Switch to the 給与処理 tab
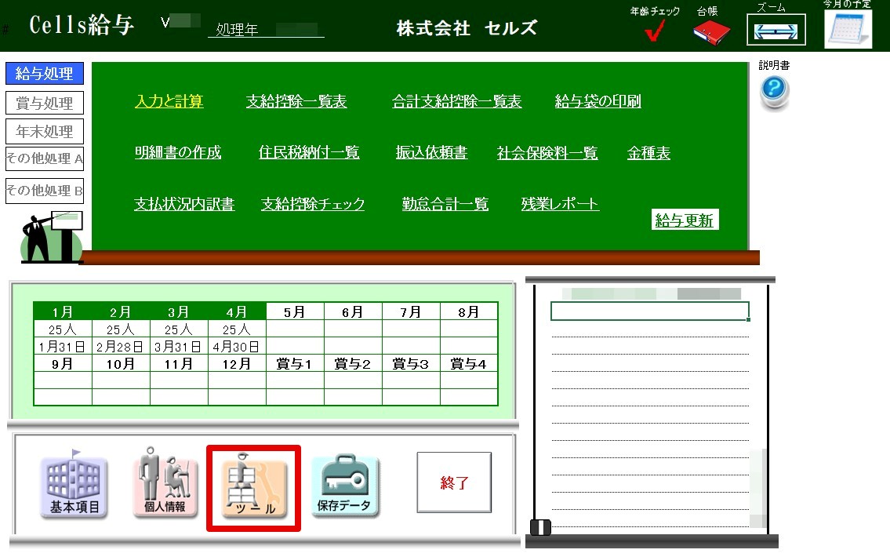Image resolution: width=890 pixels, height=557 pixels. (45, 74)
